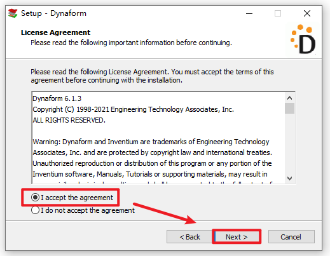The height and width of the screenshot is (256, 330).
Task: Click the Setup - Dynaform title text
Action: (53, 13)
